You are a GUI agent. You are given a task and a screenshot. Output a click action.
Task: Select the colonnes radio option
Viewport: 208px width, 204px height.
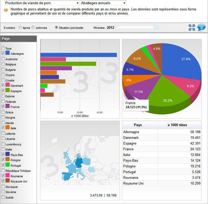(33, 28)
